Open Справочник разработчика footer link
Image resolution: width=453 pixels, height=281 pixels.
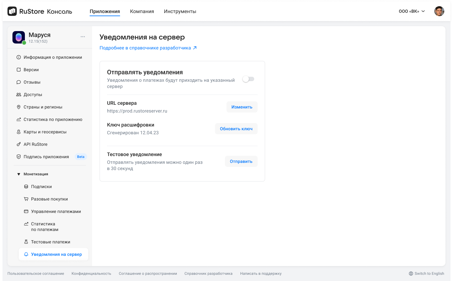[208, 274]
